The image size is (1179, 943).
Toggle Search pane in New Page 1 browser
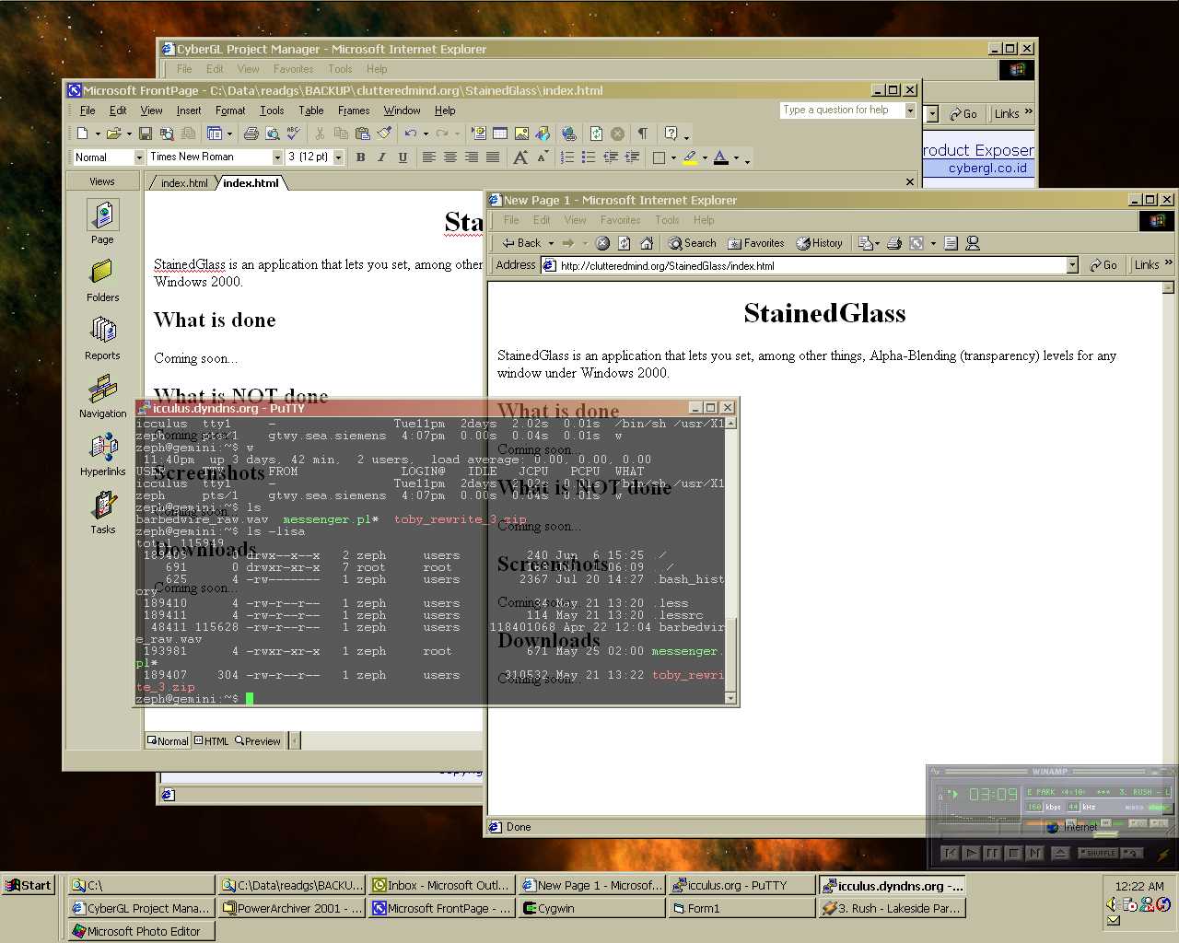pos(692,243)
